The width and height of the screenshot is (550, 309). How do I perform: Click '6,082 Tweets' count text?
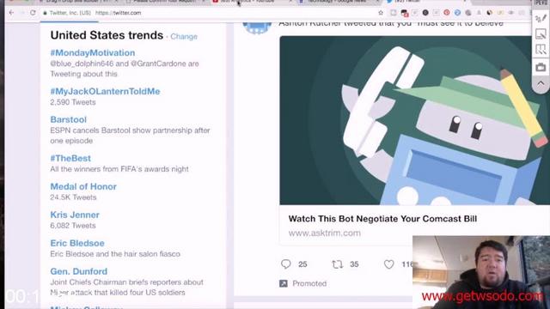click(73, 226)
